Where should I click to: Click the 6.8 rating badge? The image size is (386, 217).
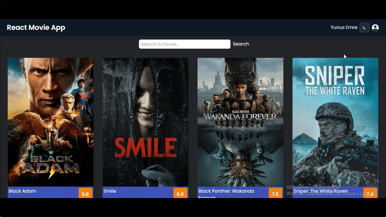pos(85,193)
